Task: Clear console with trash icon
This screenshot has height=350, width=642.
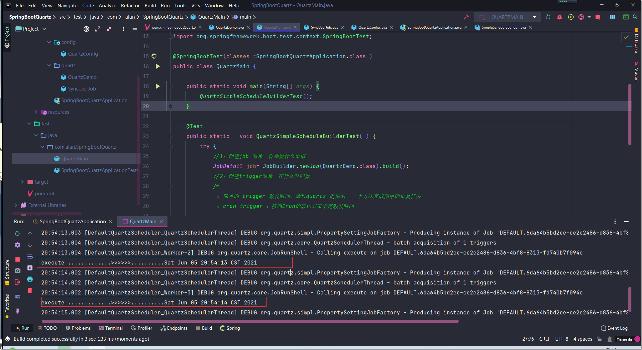Action: [x=30, y=290]
